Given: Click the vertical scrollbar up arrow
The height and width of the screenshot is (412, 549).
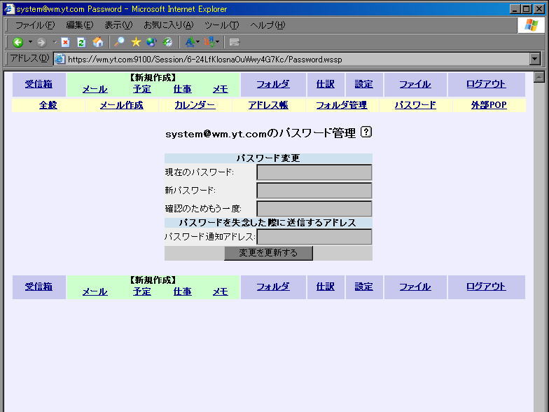Looking at the screenshot, I should coord(539,77).
